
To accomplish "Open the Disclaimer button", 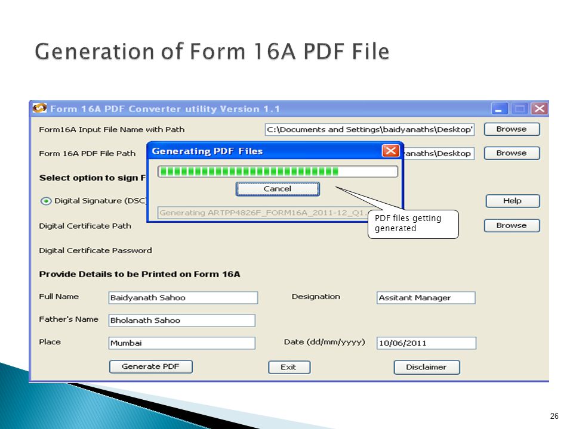I will (426, 368).
